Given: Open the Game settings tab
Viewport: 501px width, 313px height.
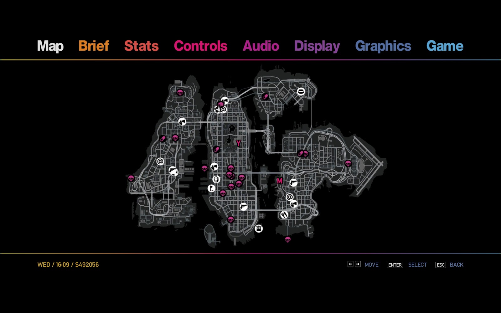Looking at the screenshot, I should click(445, 46).
